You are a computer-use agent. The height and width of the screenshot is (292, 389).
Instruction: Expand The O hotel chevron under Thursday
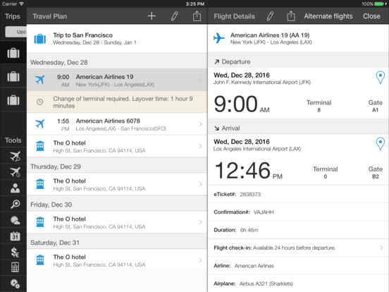200,184
